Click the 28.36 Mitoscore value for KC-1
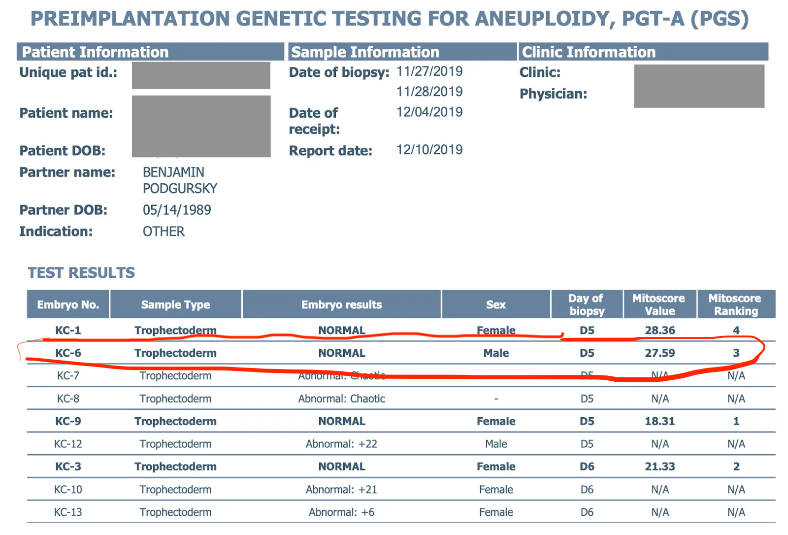This screenshot has width=788, height=535. tap(660, 330)
